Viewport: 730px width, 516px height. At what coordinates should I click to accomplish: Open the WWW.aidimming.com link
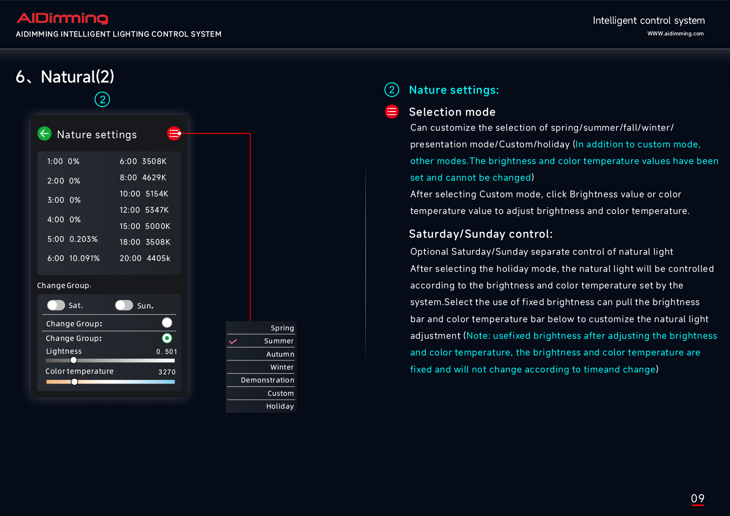[x=675, y=34]
